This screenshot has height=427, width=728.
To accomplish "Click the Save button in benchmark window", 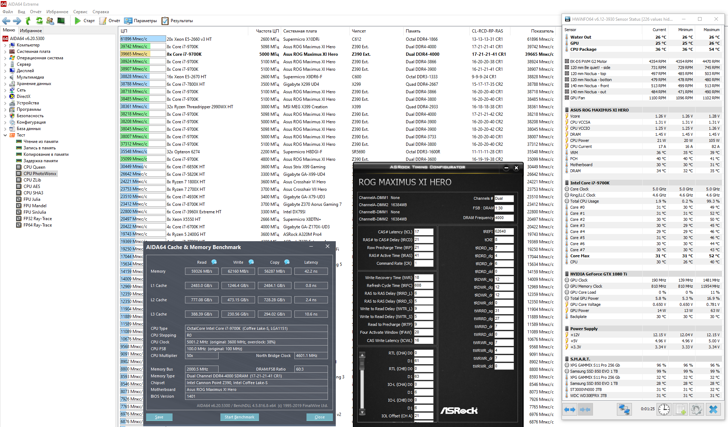I will 159,417.
